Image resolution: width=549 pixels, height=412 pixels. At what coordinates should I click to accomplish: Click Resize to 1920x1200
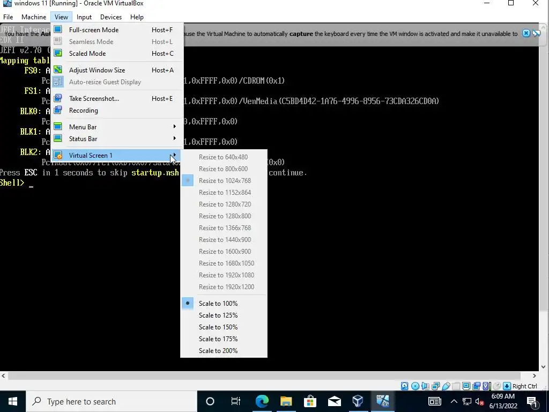click(224, 287)
